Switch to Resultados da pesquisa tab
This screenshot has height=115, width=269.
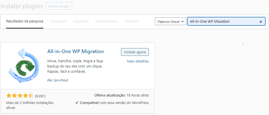tap(25, 21)
